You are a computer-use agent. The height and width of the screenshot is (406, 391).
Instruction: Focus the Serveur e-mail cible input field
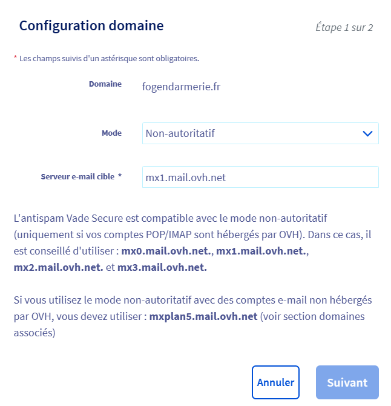coord(260,178)
